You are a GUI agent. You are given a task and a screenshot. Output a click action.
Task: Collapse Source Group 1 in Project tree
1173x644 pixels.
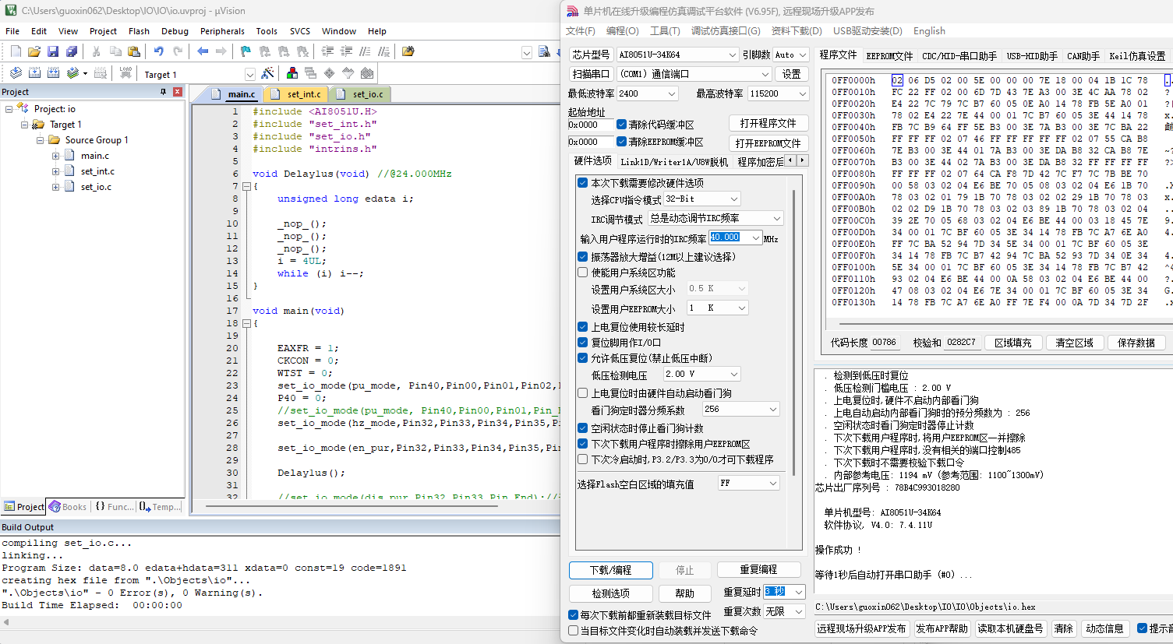(40, 140)
